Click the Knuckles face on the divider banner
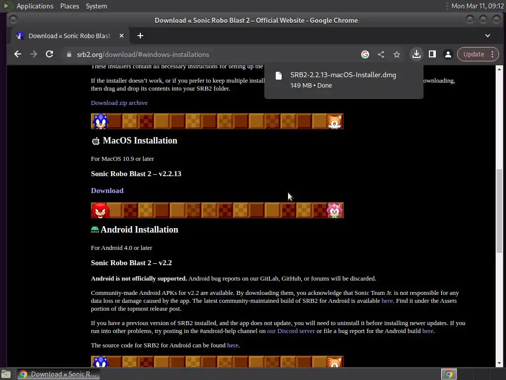 tap(100, 210)
